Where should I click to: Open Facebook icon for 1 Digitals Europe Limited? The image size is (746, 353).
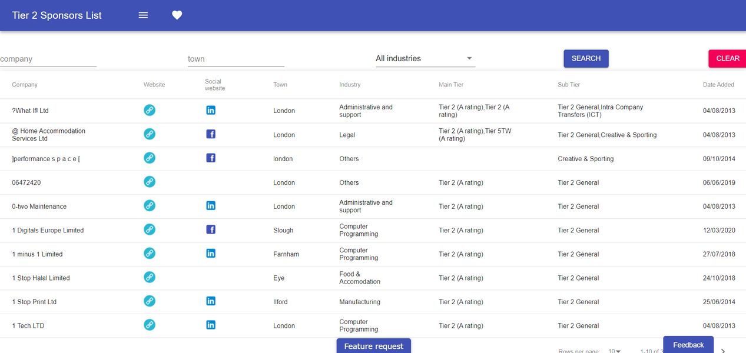coord(210,229)
